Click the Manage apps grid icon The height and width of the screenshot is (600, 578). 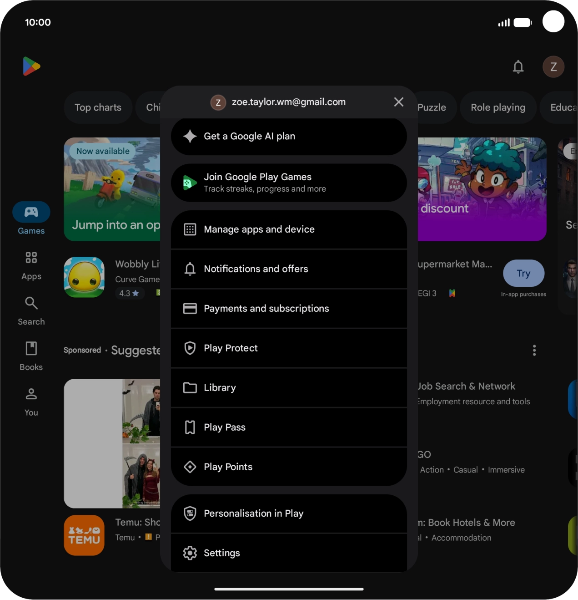tap(190, 229)
